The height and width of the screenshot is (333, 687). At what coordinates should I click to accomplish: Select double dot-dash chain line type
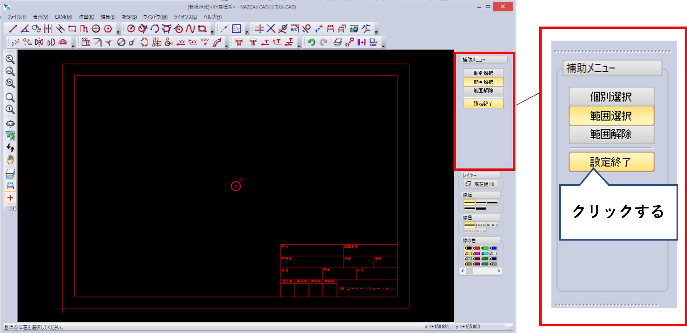click(x=481, y=231)
